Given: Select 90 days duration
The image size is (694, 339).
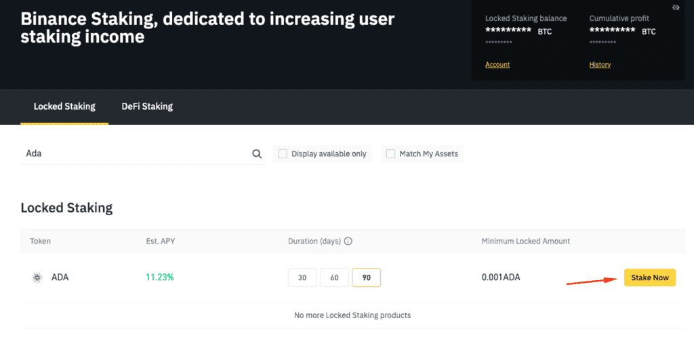Looking at the screenshot, I should click(367, 277).
